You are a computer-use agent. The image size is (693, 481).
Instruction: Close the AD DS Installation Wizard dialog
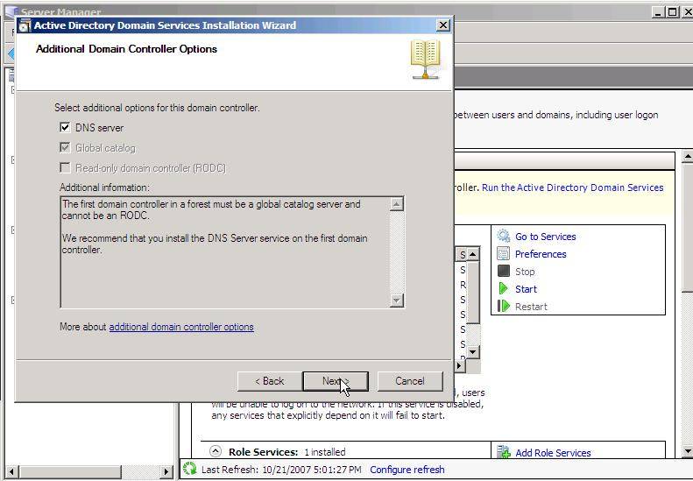442,25
